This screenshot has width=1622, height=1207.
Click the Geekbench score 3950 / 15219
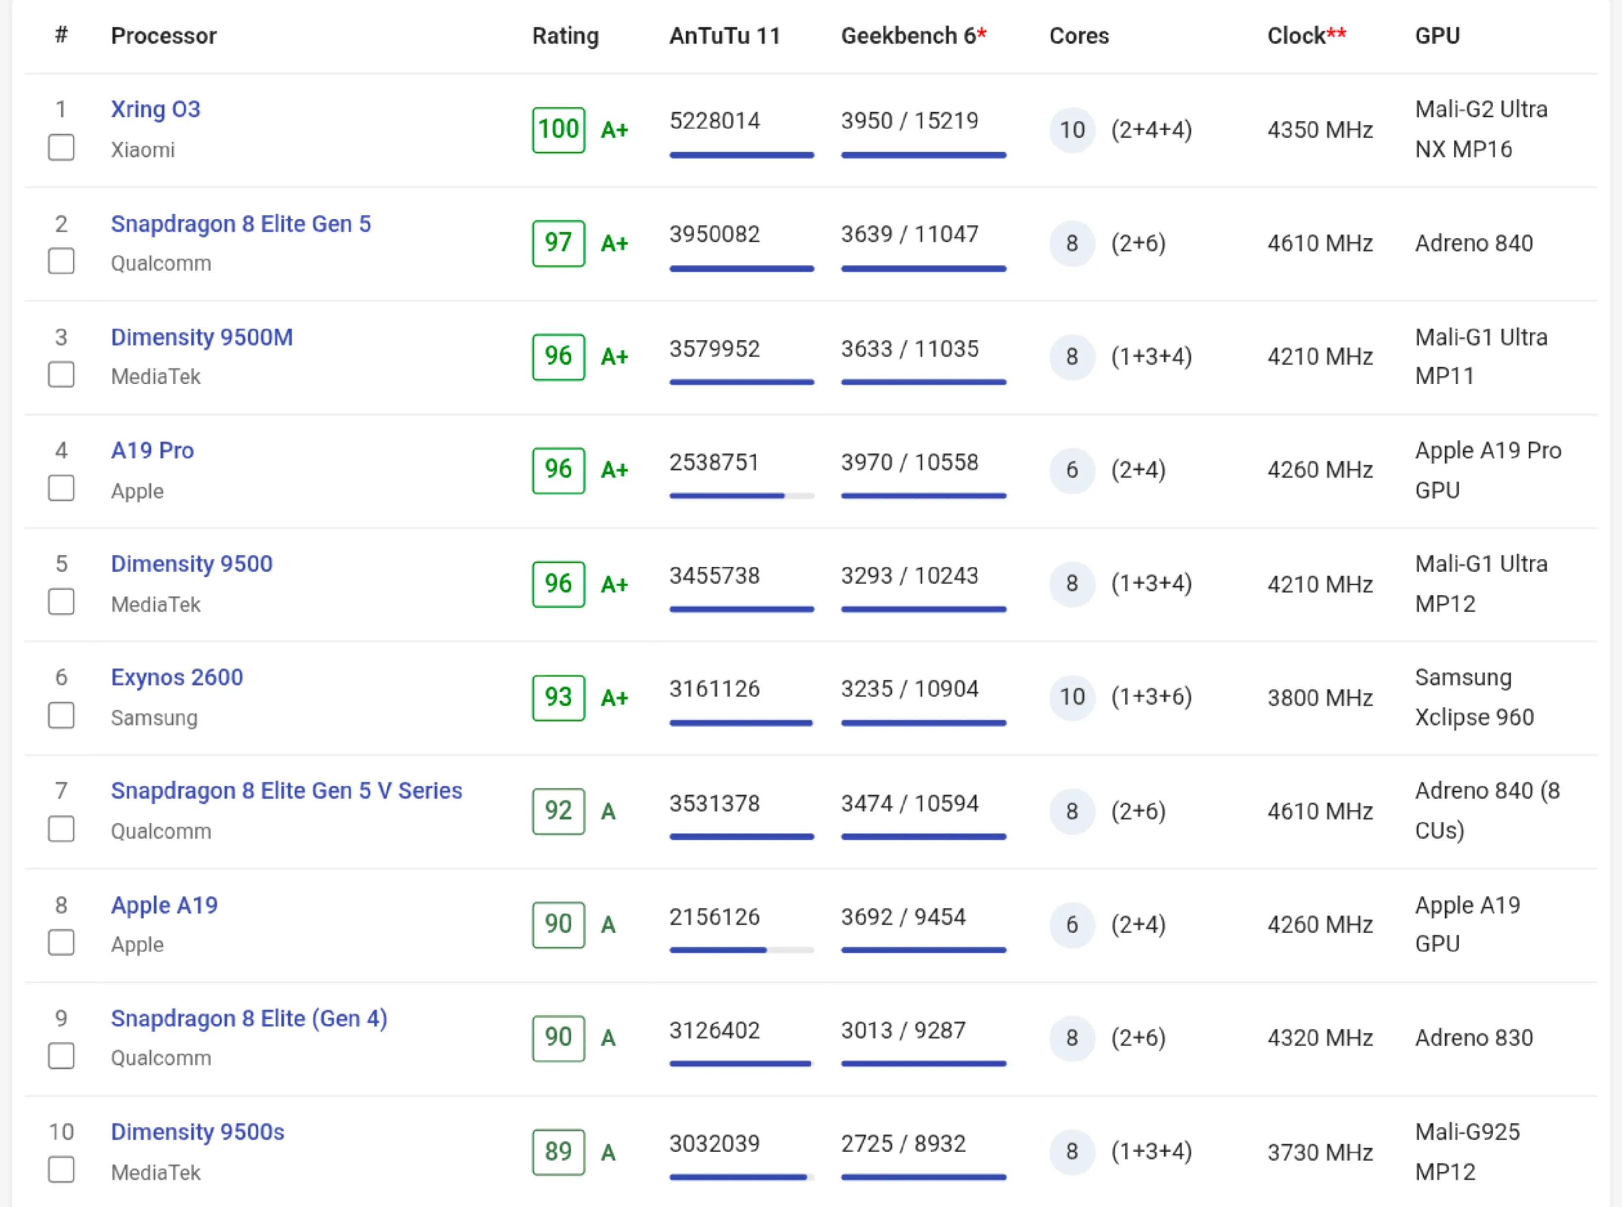point(910,121)
